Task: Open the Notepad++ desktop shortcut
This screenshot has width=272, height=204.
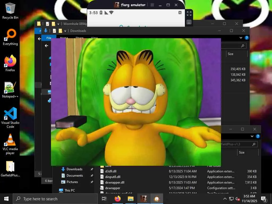Action: coord(10,90)
